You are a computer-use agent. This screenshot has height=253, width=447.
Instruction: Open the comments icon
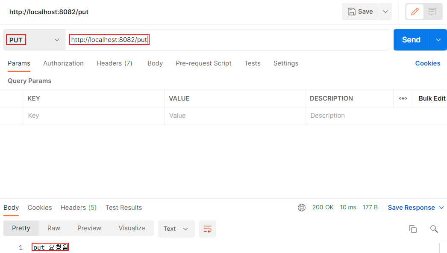tap(432, 12)
